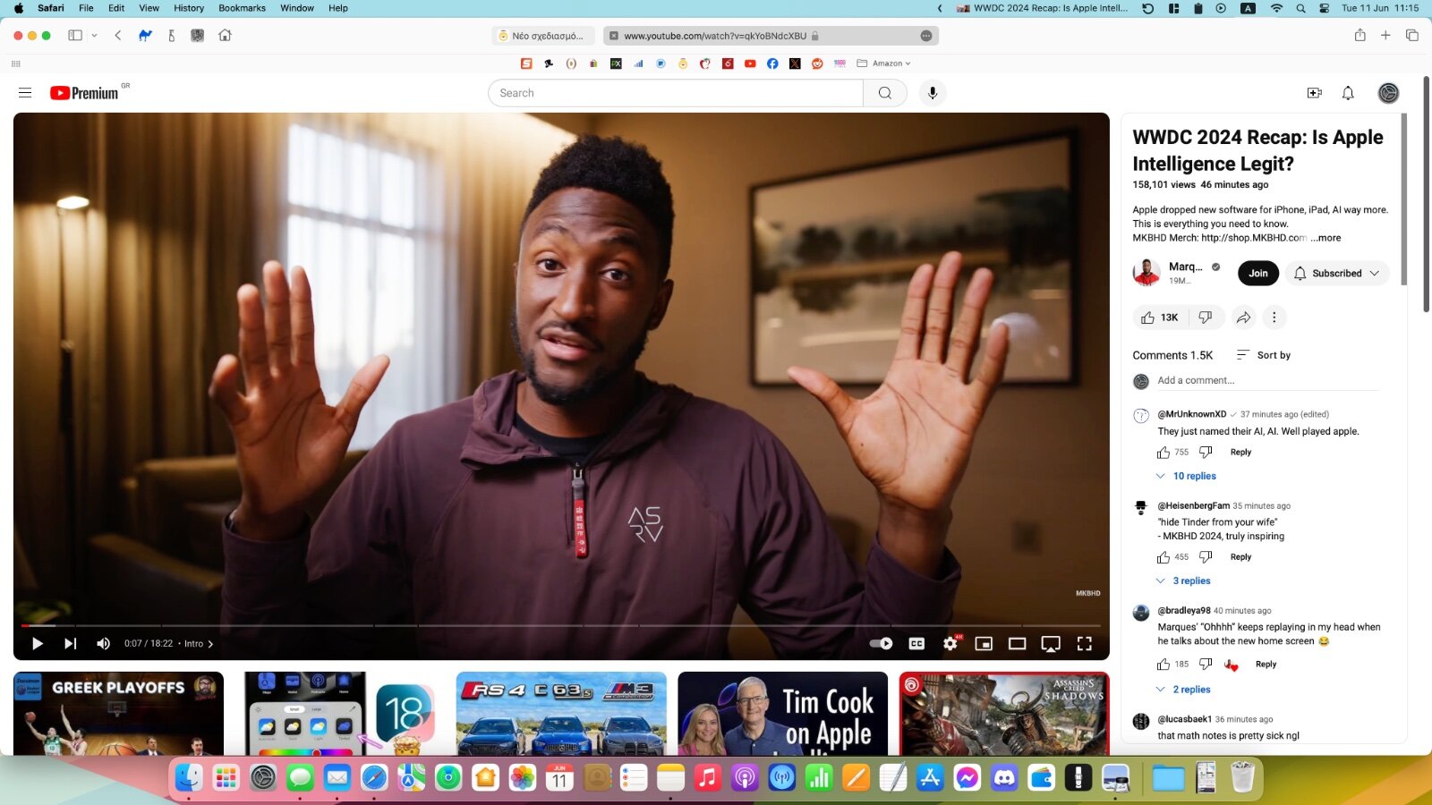
Task: Open the Bookmarks menu
Action: 242,8
